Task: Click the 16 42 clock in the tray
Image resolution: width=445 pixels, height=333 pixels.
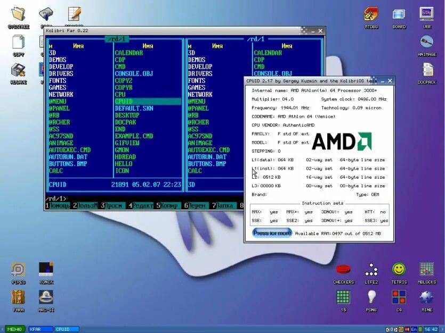Action: (431, 329)
